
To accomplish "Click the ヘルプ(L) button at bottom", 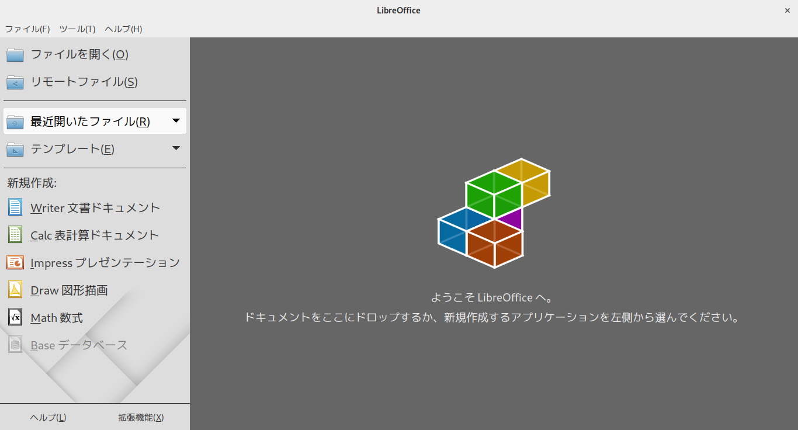I will point(48,417).
